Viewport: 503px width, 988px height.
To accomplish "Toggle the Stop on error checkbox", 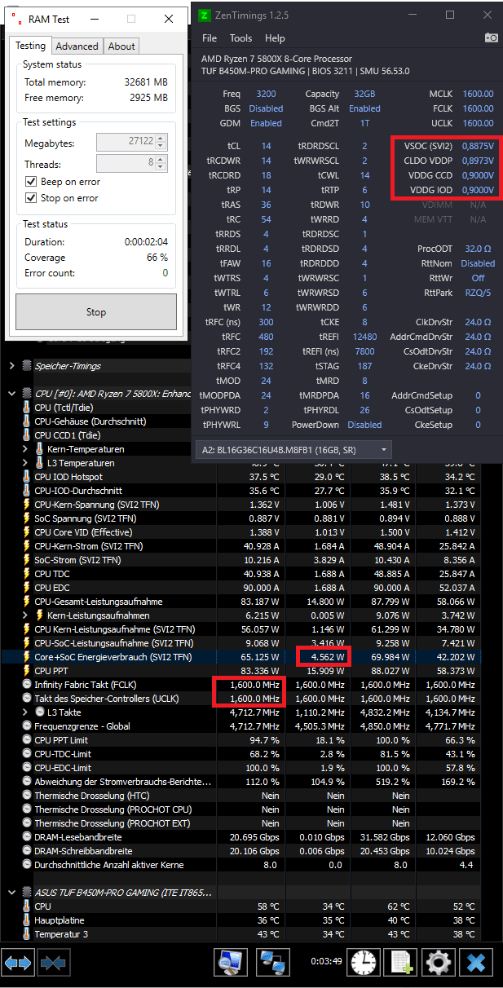I will 31,198.
